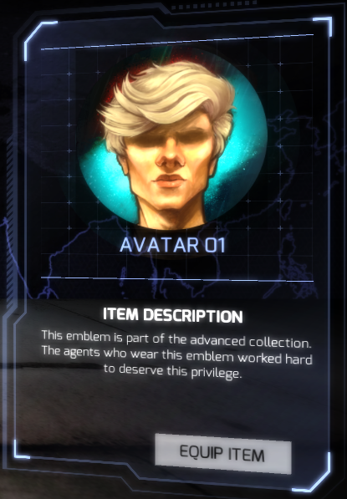Click the AVATAR 01 title label

(172, 245)
